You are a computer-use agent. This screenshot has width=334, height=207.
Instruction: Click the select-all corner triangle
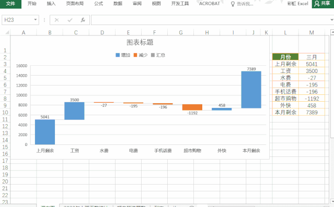(7, 32)
